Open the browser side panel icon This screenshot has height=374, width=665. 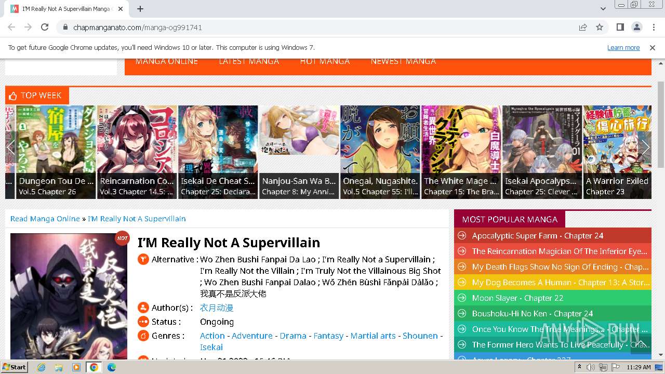620,27
